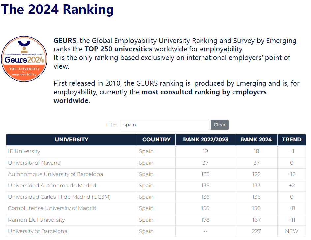Click The 2024 Ranking page heading
This screenshot has width=311, height=240.
tap(57, 9)
